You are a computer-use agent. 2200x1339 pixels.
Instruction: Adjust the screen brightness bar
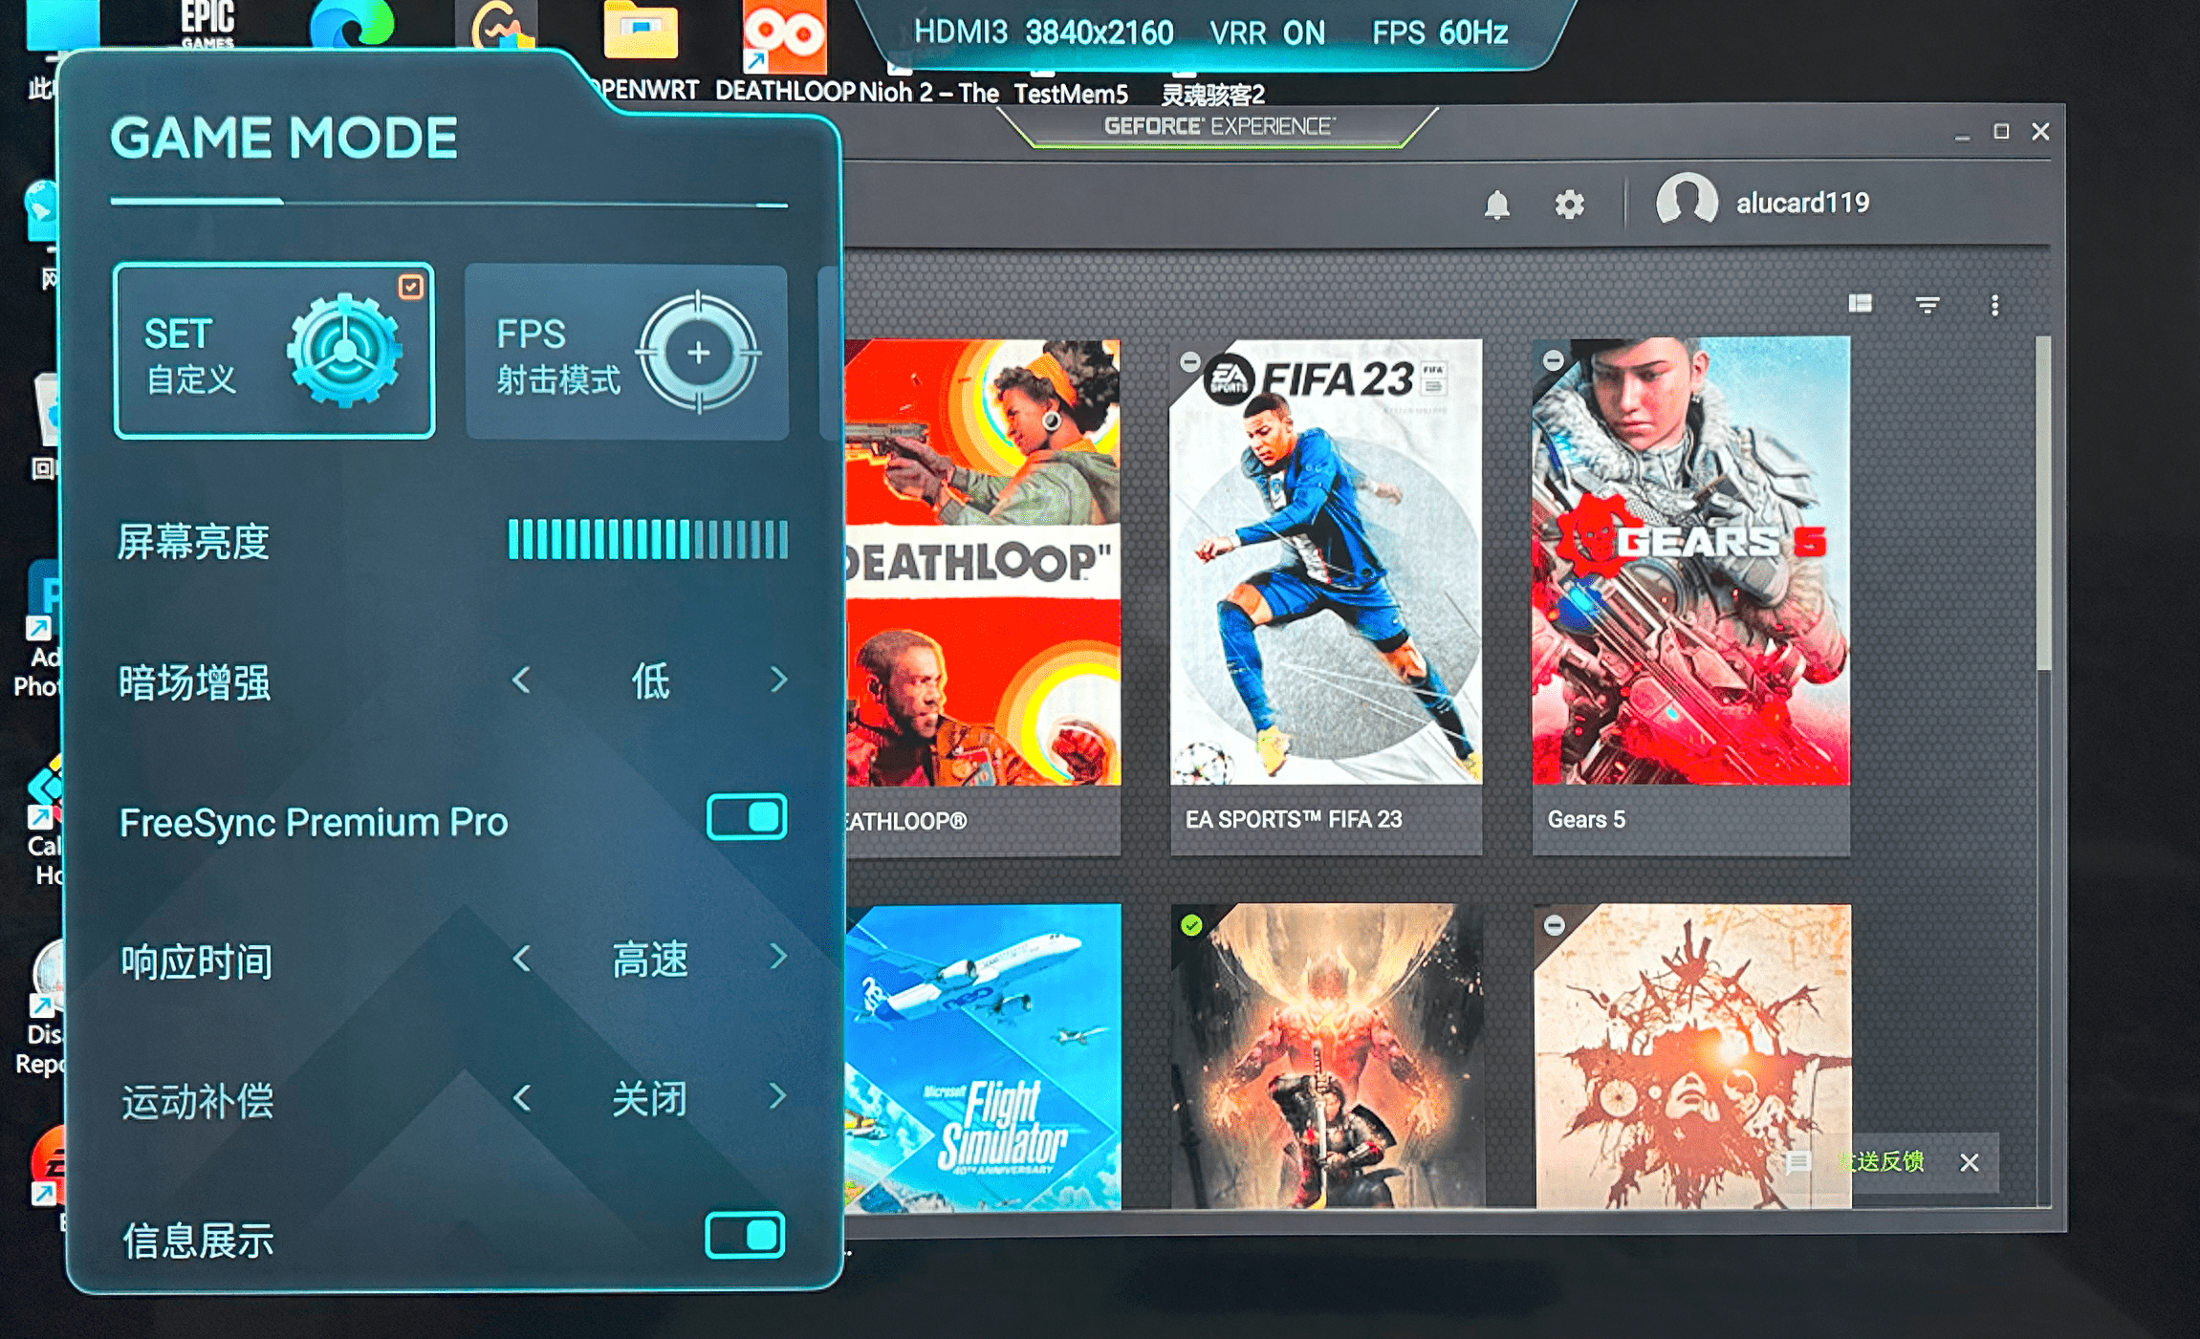(x=648, y=540)
